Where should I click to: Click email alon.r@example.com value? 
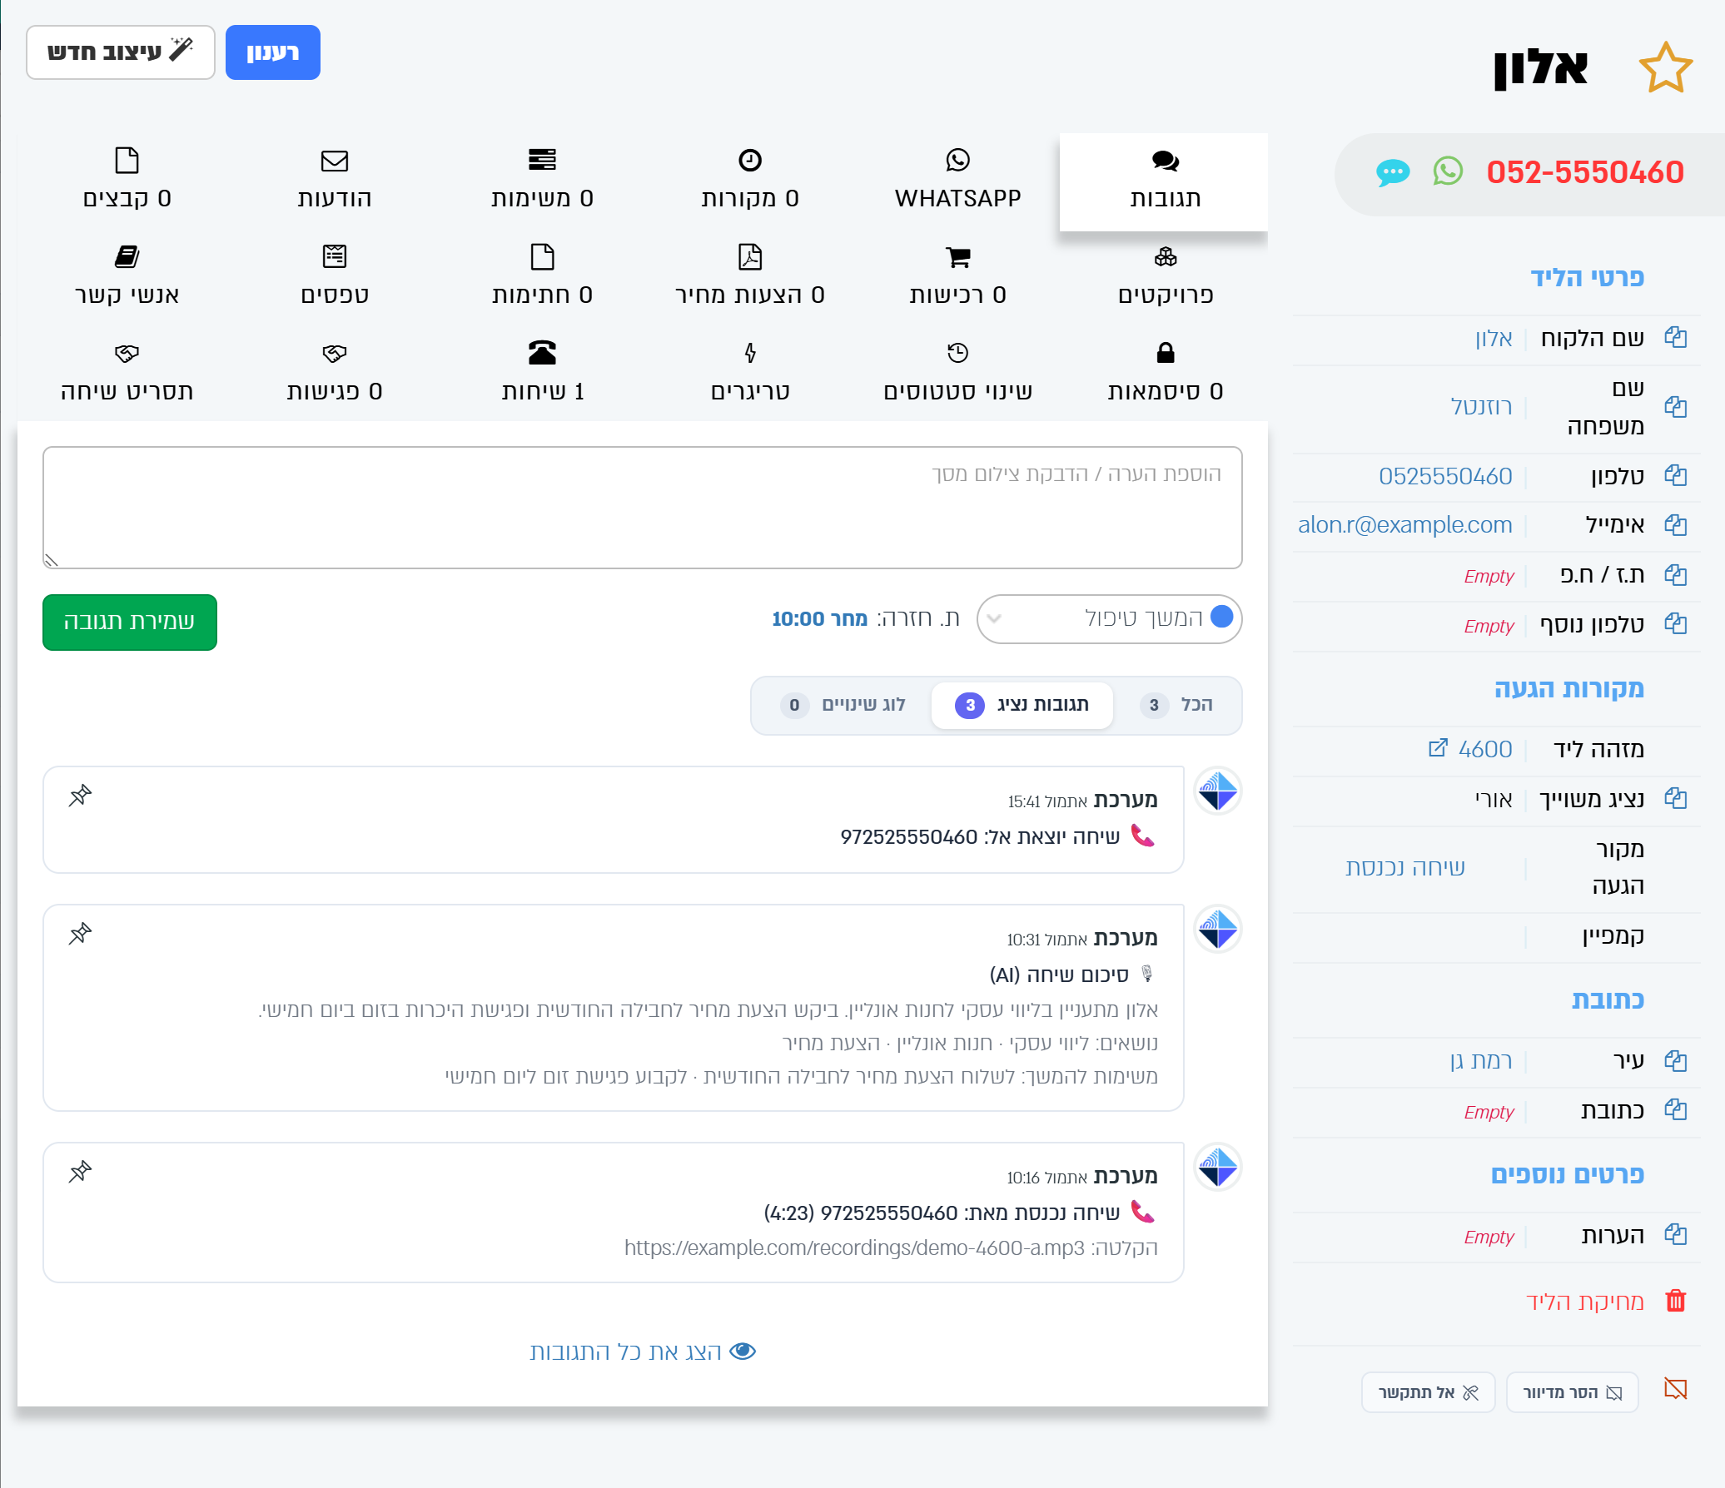[1404, 525]
